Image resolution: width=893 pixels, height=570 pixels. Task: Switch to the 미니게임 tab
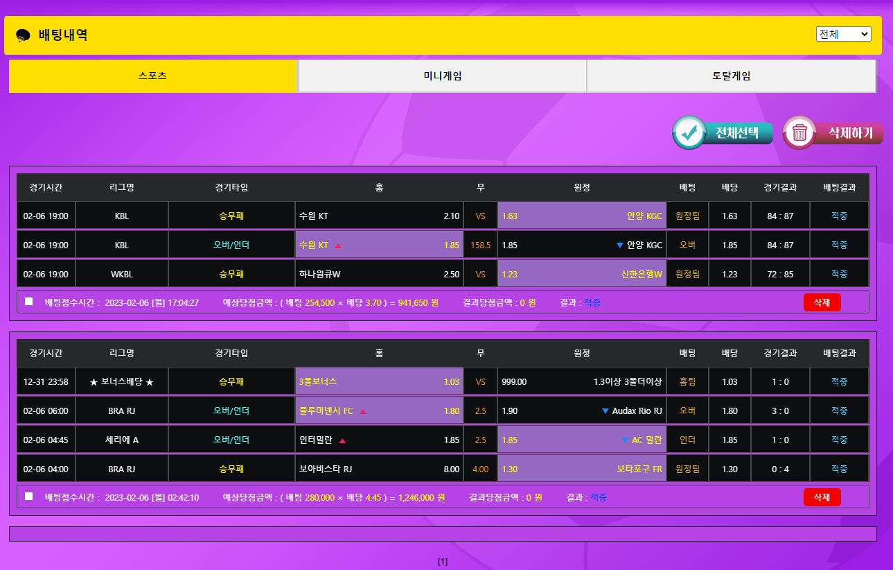442,76
